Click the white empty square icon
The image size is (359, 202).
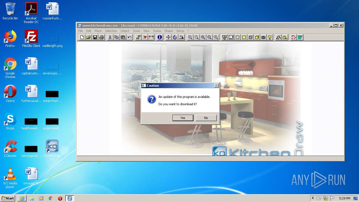click(237, 37)
